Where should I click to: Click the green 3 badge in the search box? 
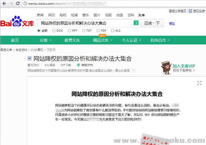[x=136, y=23]
